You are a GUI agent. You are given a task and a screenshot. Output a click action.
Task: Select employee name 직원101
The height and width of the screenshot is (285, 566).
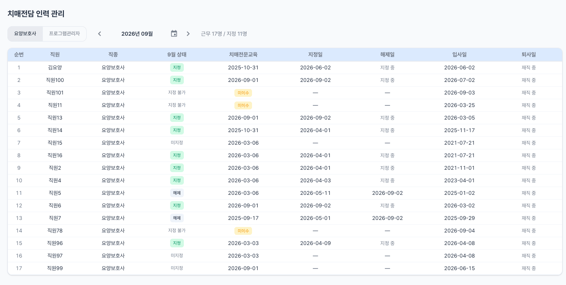pos(55,93)
